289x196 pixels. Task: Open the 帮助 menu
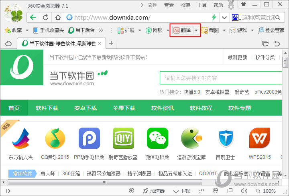[218, 5]
